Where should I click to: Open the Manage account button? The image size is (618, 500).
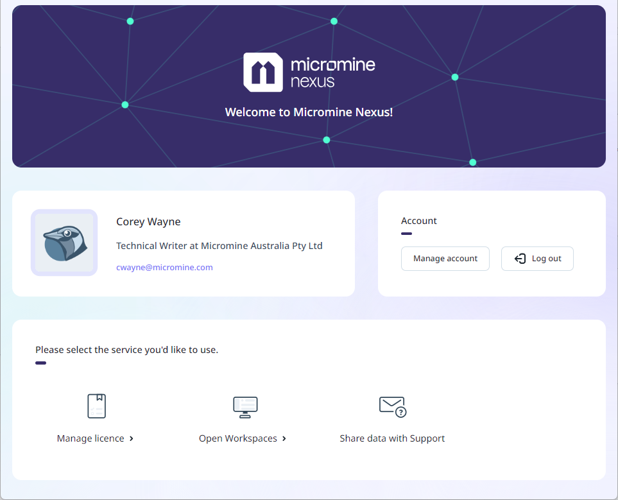pos(445,259)
